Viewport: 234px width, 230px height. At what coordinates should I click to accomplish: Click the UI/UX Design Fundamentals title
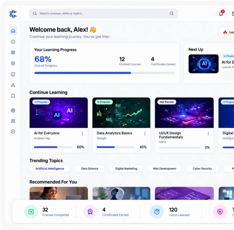pyautogui.click(x=171, y=135)
